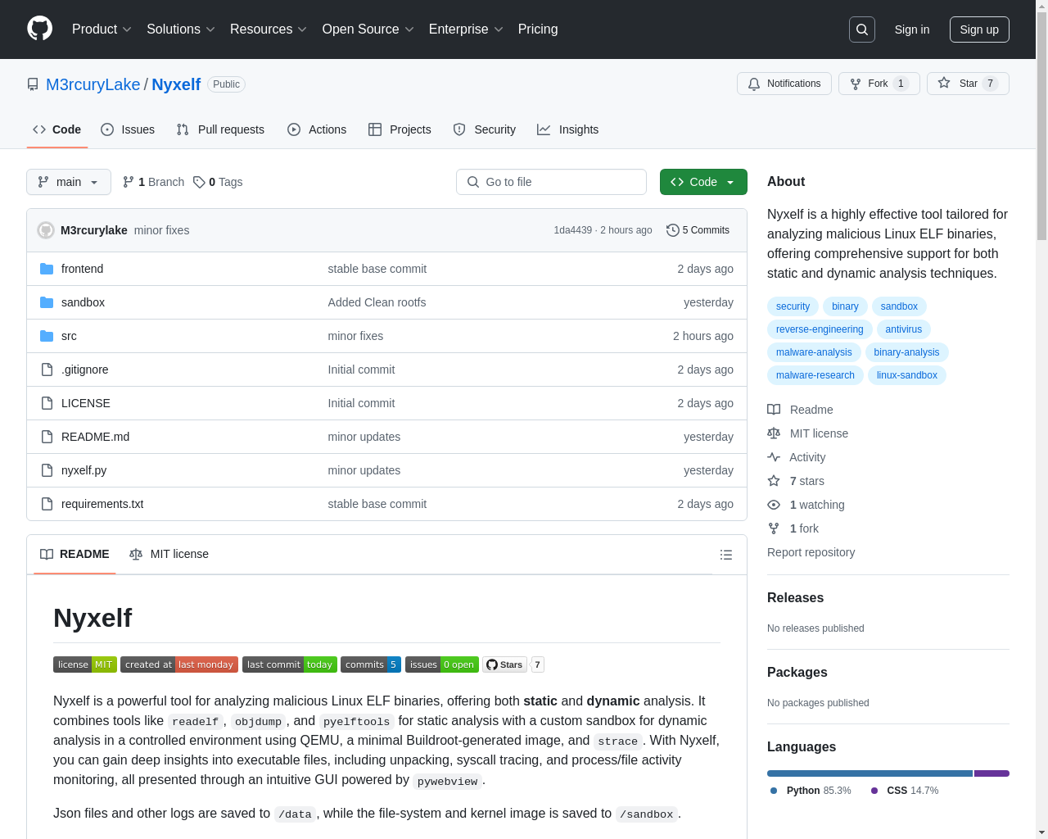This screenshot has width=1048, height=839.
Task: Open the 1 watching link
Action: pos(806,505)
